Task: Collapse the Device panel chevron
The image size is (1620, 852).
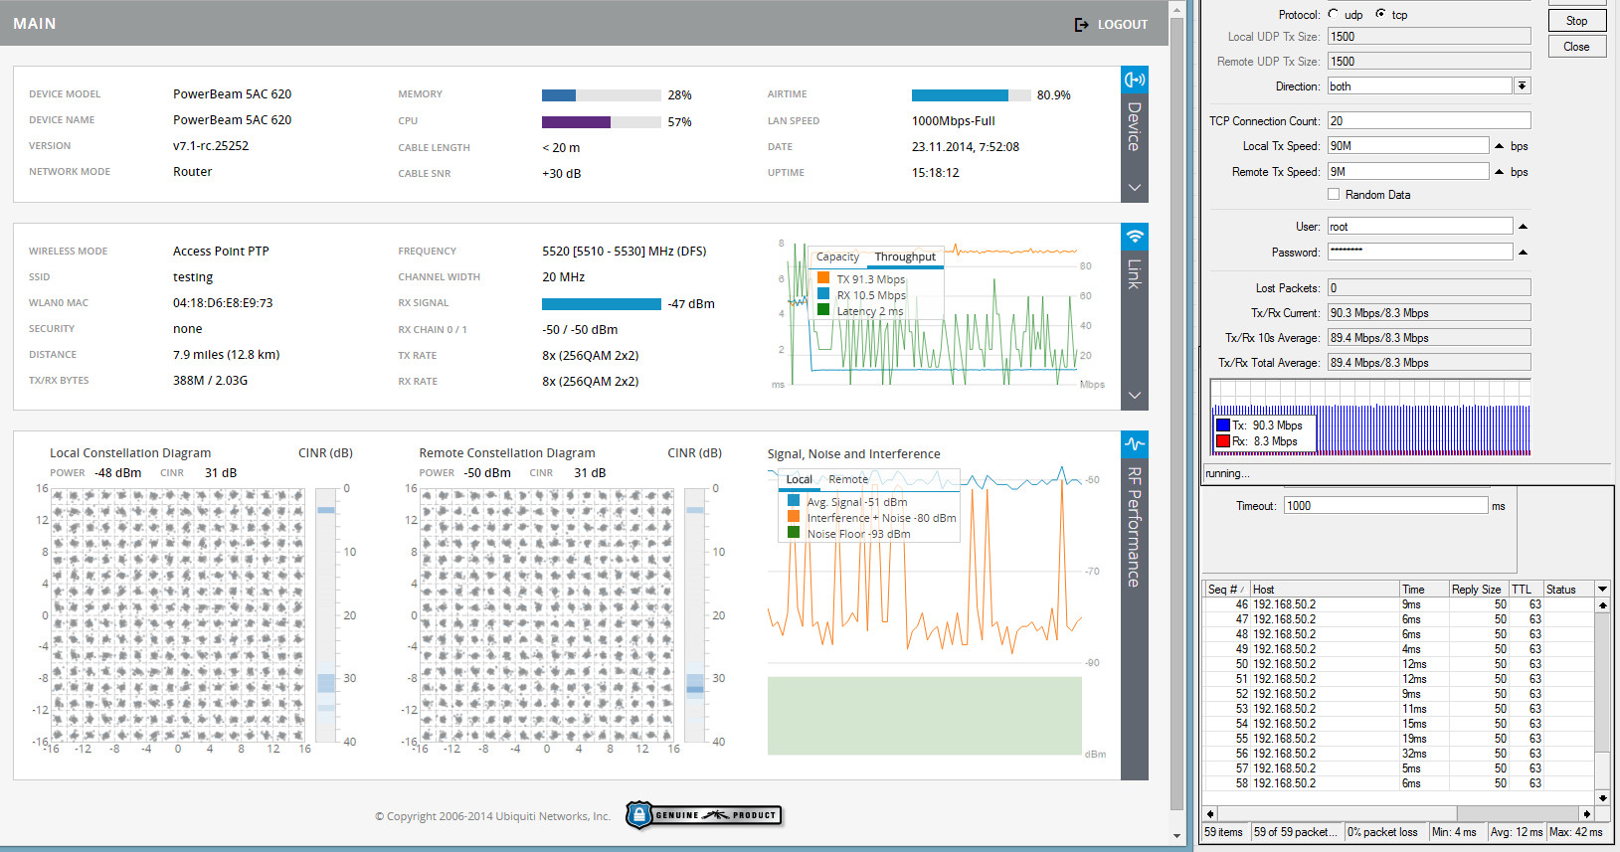Action: [1134, 188]
